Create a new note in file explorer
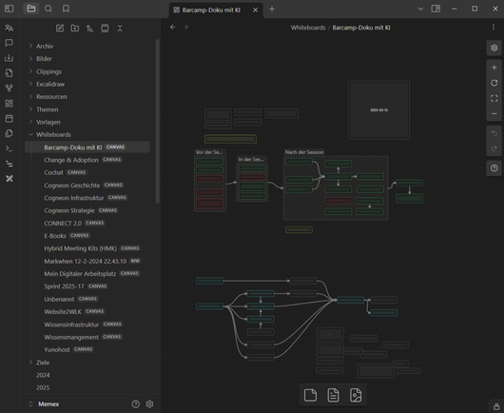The height and width of the screenshot is (413, 504). 60,29
